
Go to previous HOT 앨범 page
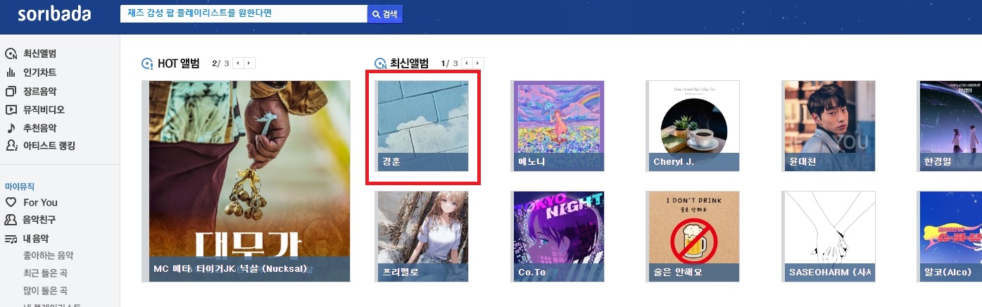[x=238, y=63]
